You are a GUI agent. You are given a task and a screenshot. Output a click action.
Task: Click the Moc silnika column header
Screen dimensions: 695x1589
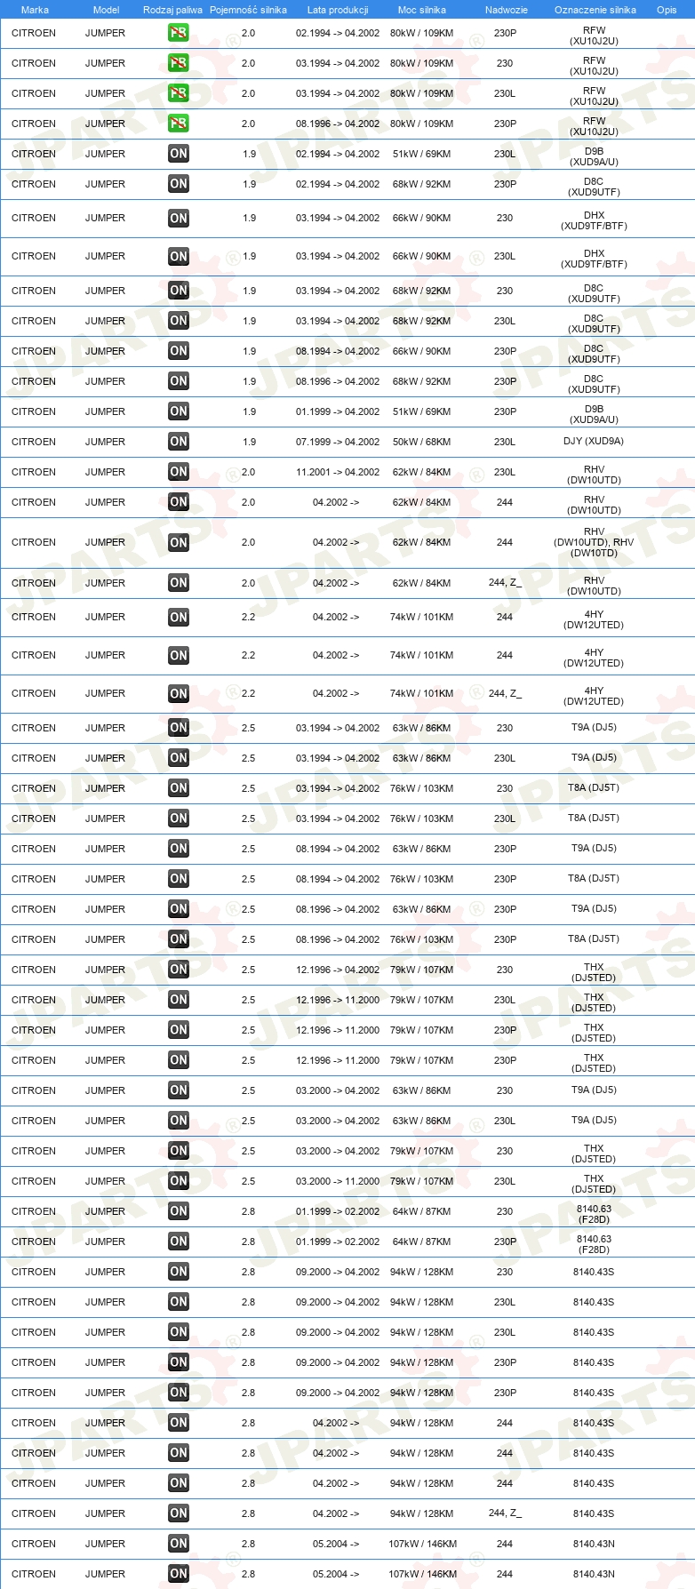tap(422, 10)
